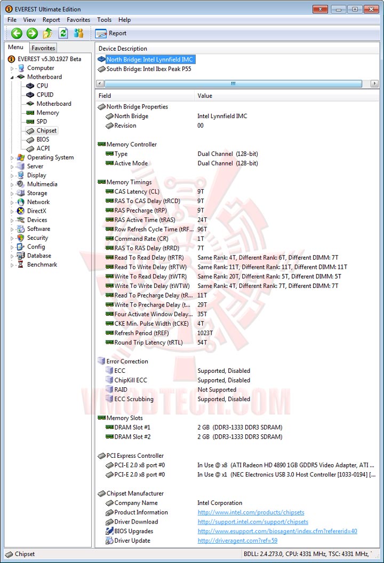This screenshot has height=563, width=384.
Task: Click the Value column header
Action: (x=287, y=96)
